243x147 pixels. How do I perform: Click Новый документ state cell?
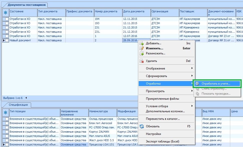pyautogui.click(x=23, y=40)
